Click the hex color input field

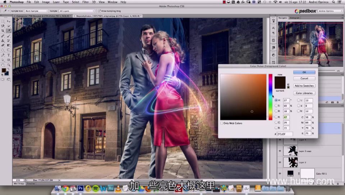click(285, 134)
